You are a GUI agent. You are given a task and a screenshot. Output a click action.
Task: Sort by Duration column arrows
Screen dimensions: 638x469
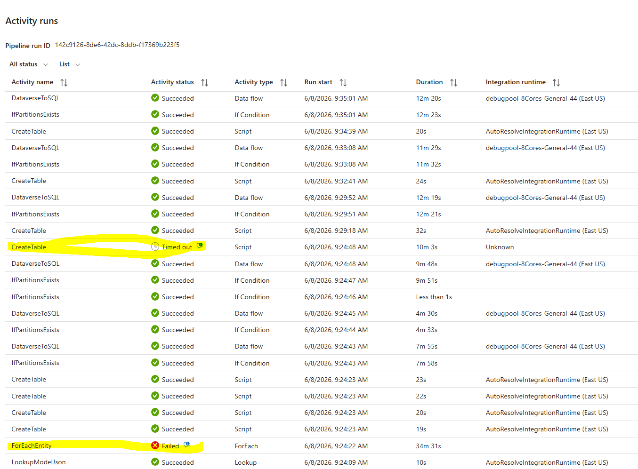454,82
